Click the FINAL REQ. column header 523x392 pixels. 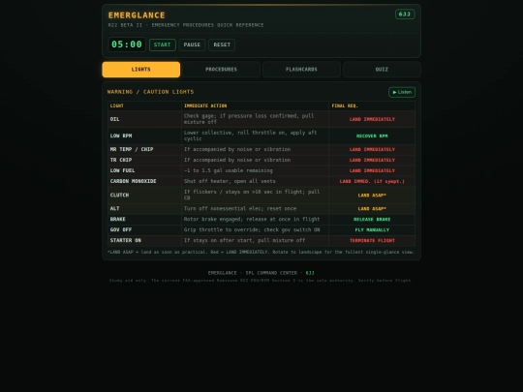(x=345, y=106)
